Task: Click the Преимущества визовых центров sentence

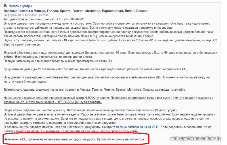Action: (x=108, y=34)
